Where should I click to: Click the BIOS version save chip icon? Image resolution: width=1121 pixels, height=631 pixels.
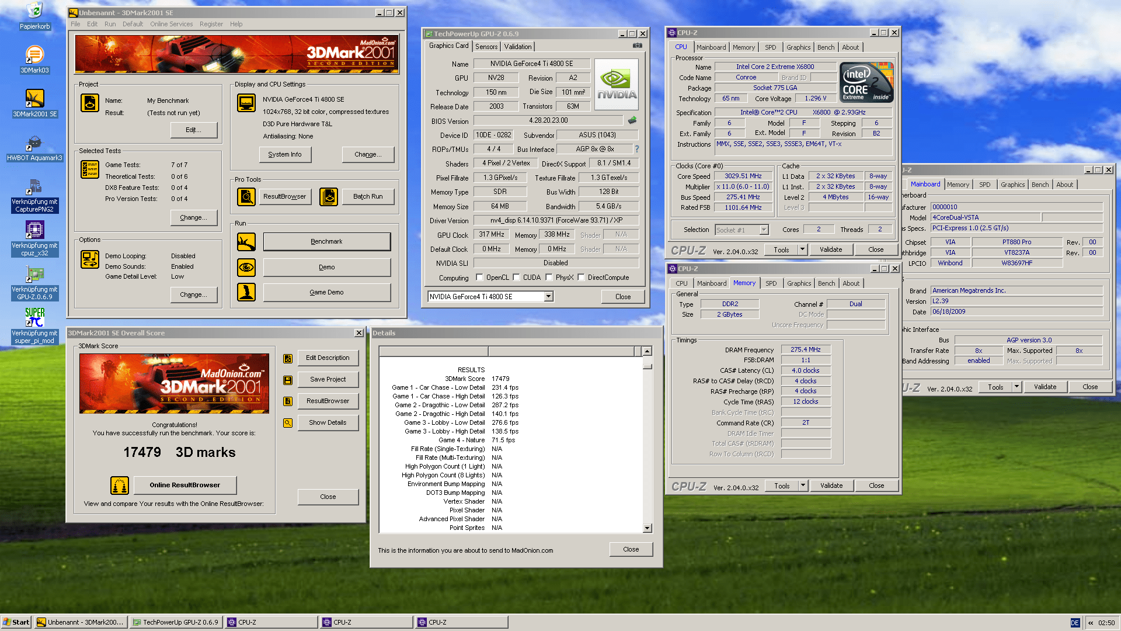coord(632,120)
